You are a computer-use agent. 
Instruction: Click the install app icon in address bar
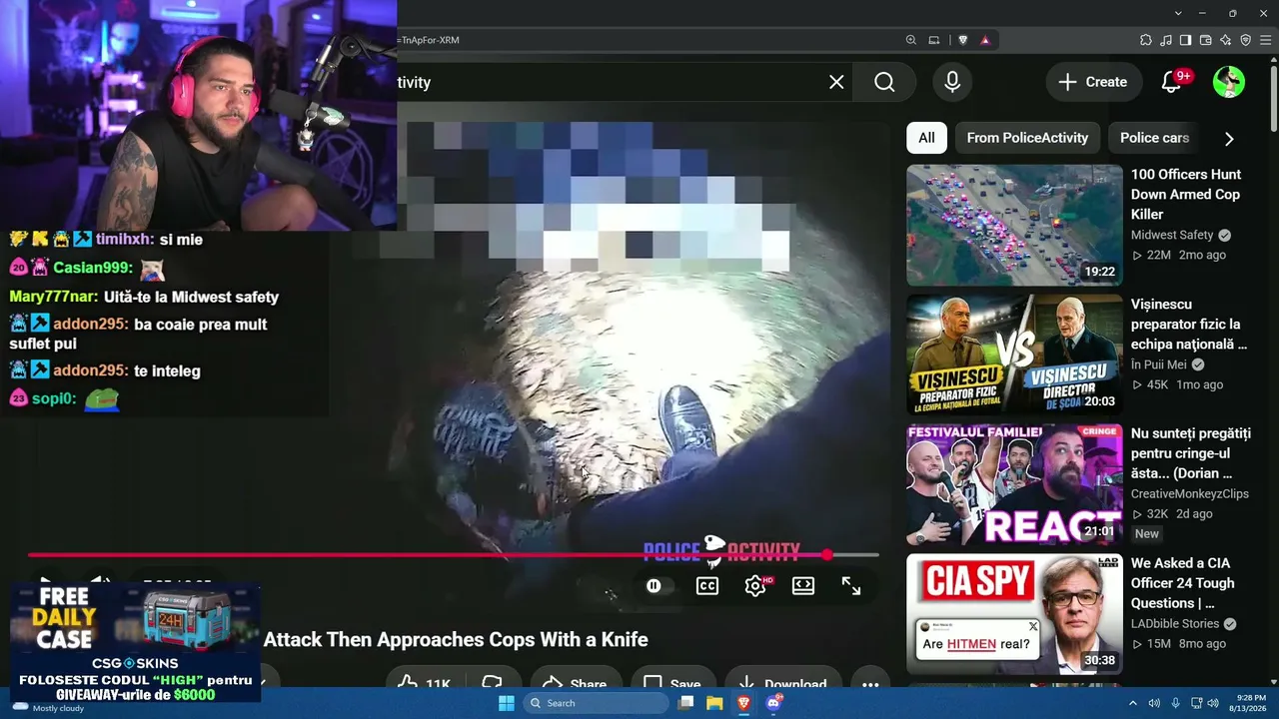934,40
